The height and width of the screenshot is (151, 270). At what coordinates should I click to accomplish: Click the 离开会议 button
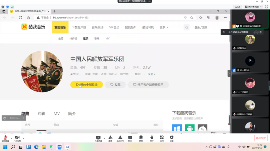pos(261,138)
